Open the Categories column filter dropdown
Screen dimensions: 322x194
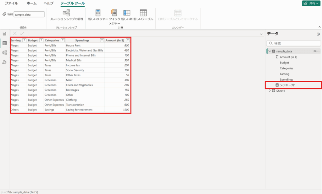tap(63, 40)
